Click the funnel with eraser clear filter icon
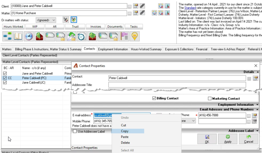 [x=66, y=20]
